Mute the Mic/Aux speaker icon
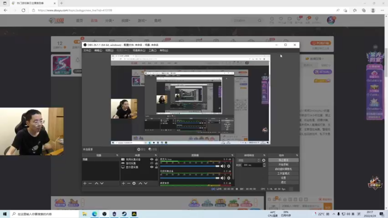388x218 pixels. [x=223, y=166]
